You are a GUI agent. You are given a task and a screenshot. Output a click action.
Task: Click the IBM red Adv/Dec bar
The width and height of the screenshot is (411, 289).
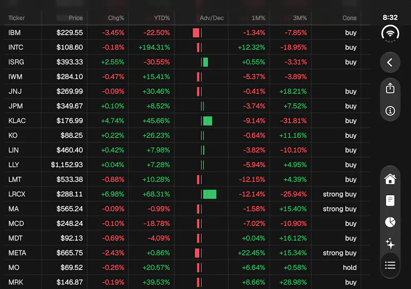coord(196,33)
